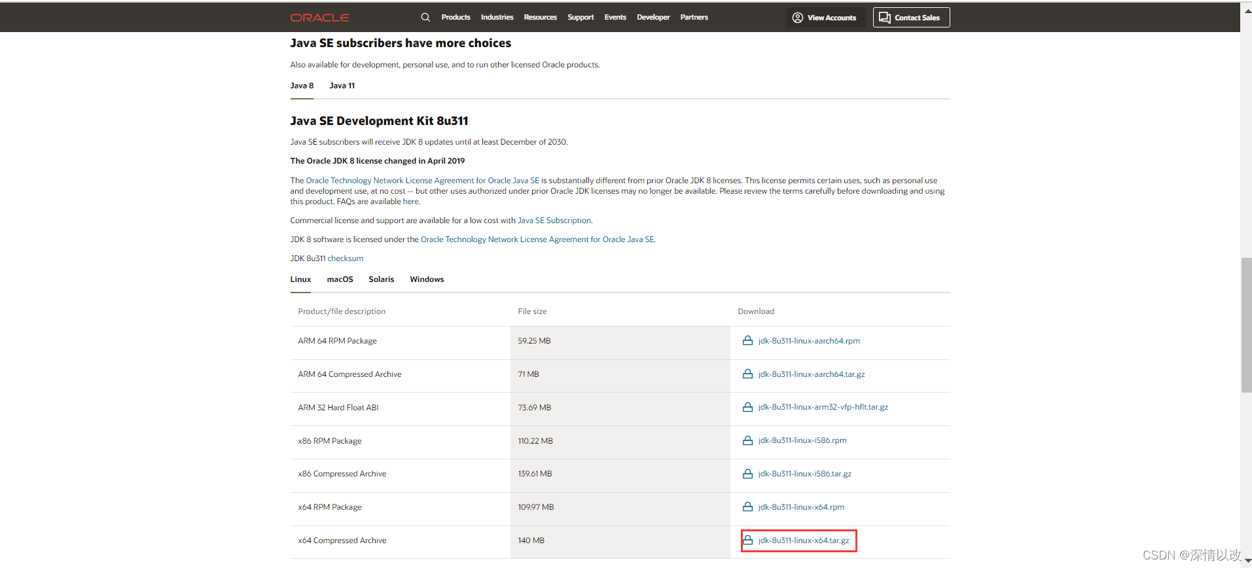Click the Oracle logo

[319, 18]
